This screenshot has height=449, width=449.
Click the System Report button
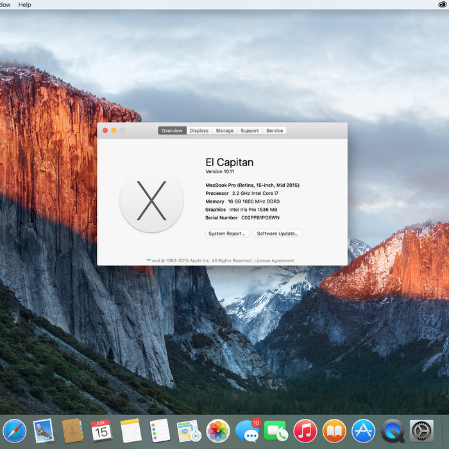227,233
